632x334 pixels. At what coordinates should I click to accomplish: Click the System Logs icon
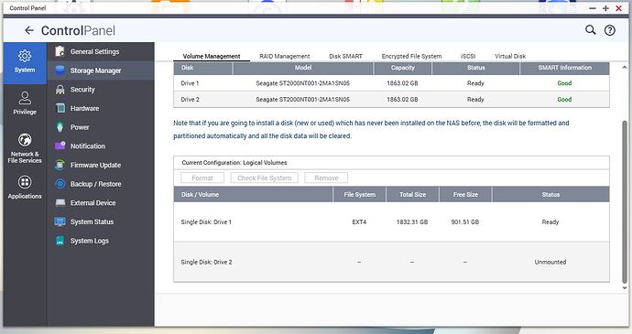60,241
